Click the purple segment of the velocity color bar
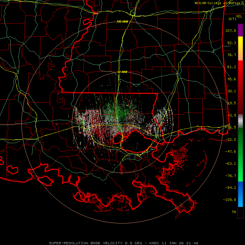Image resolution: width=245 pixels, height=245 pixels. click(x=240, y=30)
